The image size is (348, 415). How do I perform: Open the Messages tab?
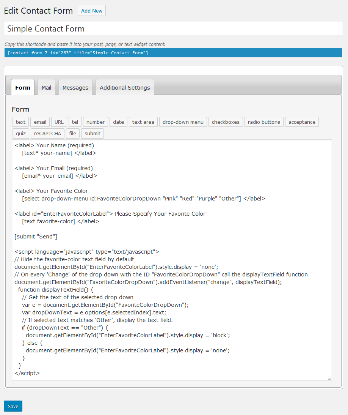coord(75,88)
